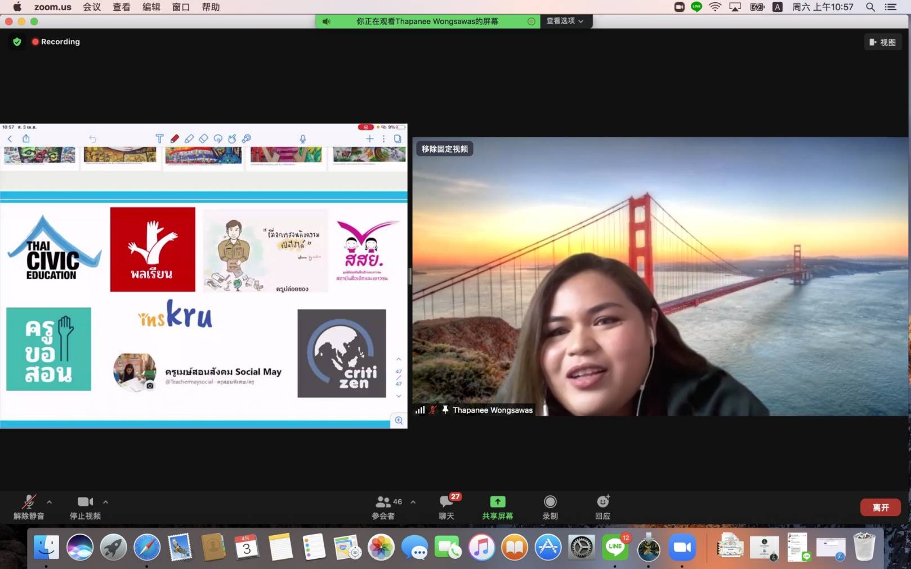
Task: Click the view layout button at top right
Action: click(882, 42)
